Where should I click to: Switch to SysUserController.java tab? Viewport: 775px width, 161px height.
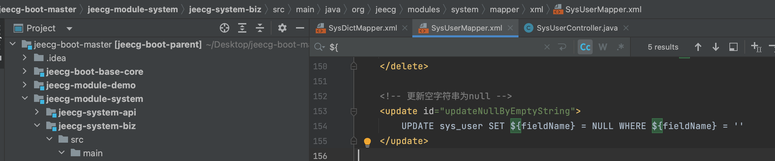(x=577, y=28)
